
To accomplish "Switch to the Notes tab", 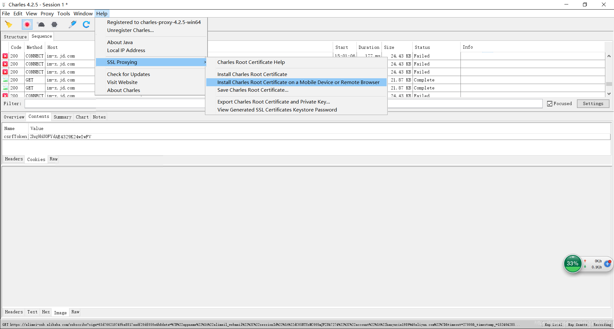I will click(x=99, y=117).
